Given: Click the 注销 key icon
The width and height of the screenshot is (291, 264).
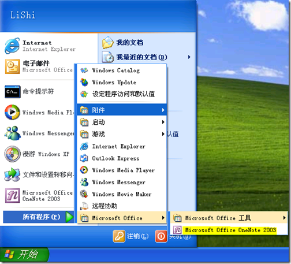Looking at the screenshot, I should click(x=119, y=236).
